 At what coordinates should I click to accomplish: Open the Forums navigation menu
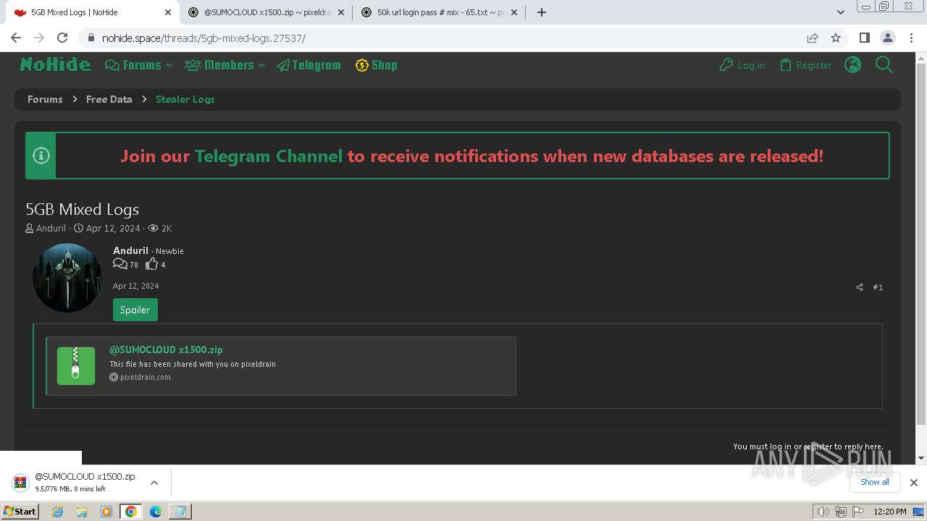click(x=133, y=65)
